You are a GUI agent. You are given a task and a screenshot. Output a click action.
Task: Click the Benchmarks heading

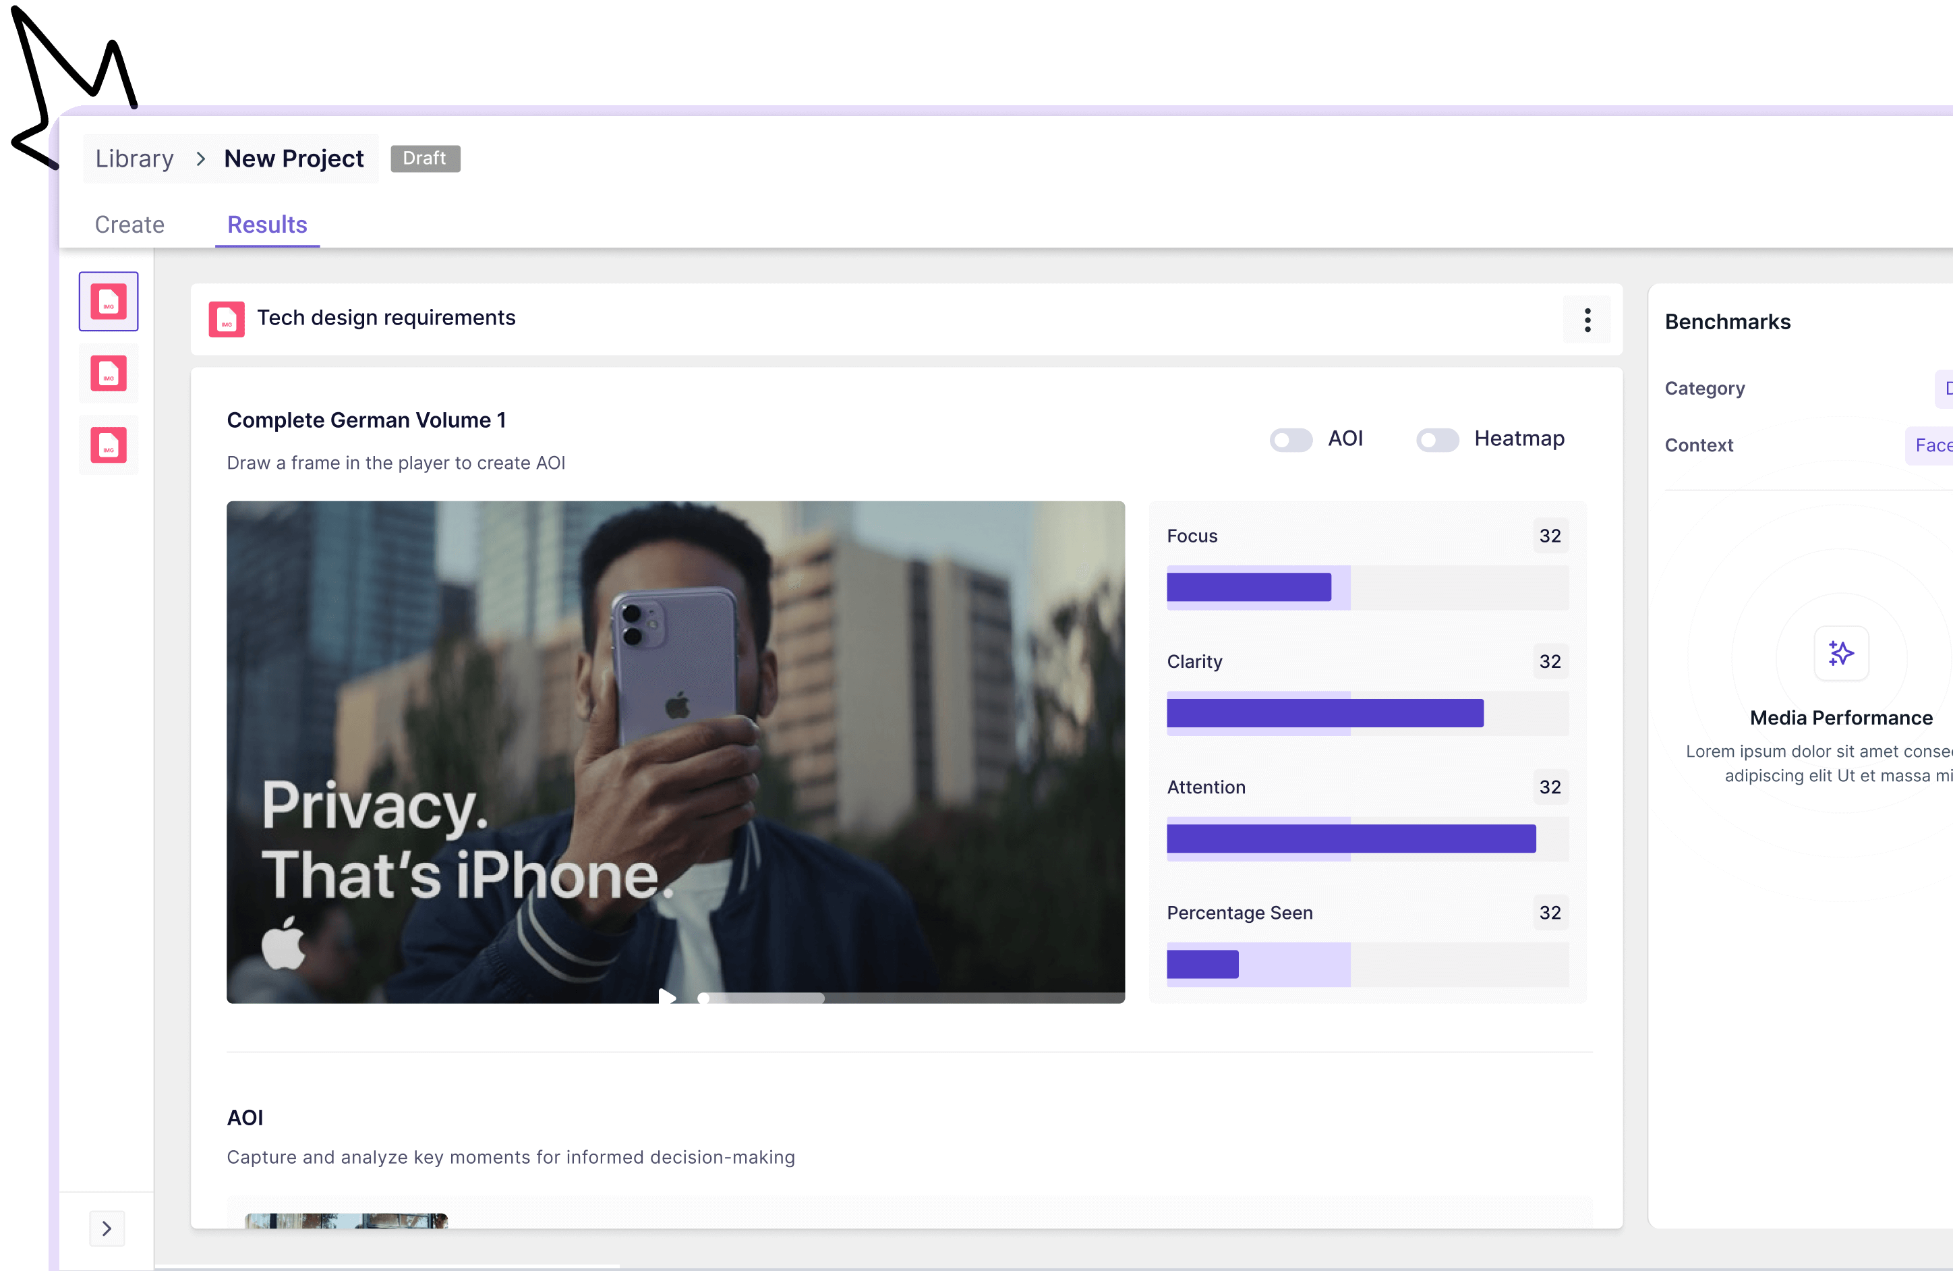pyautogui.click(x=1727, y=322)
